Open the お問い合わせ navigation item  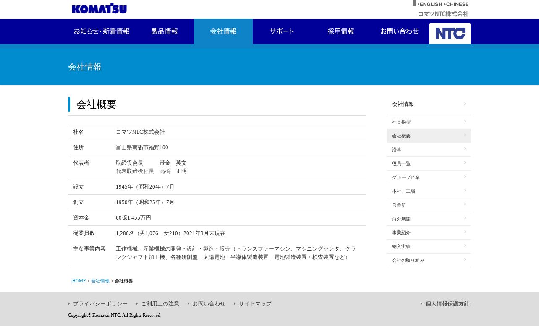400,31
